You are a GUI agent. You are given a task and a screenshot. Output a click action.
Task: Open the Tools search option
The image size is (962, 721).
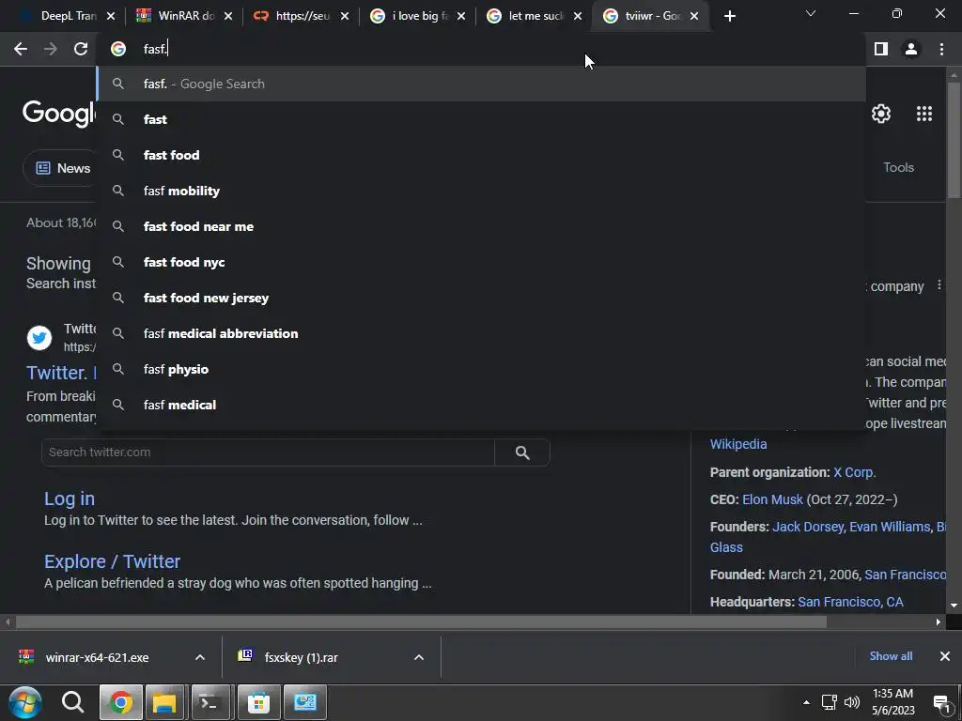pyautogui.click(x=898, y=167)
